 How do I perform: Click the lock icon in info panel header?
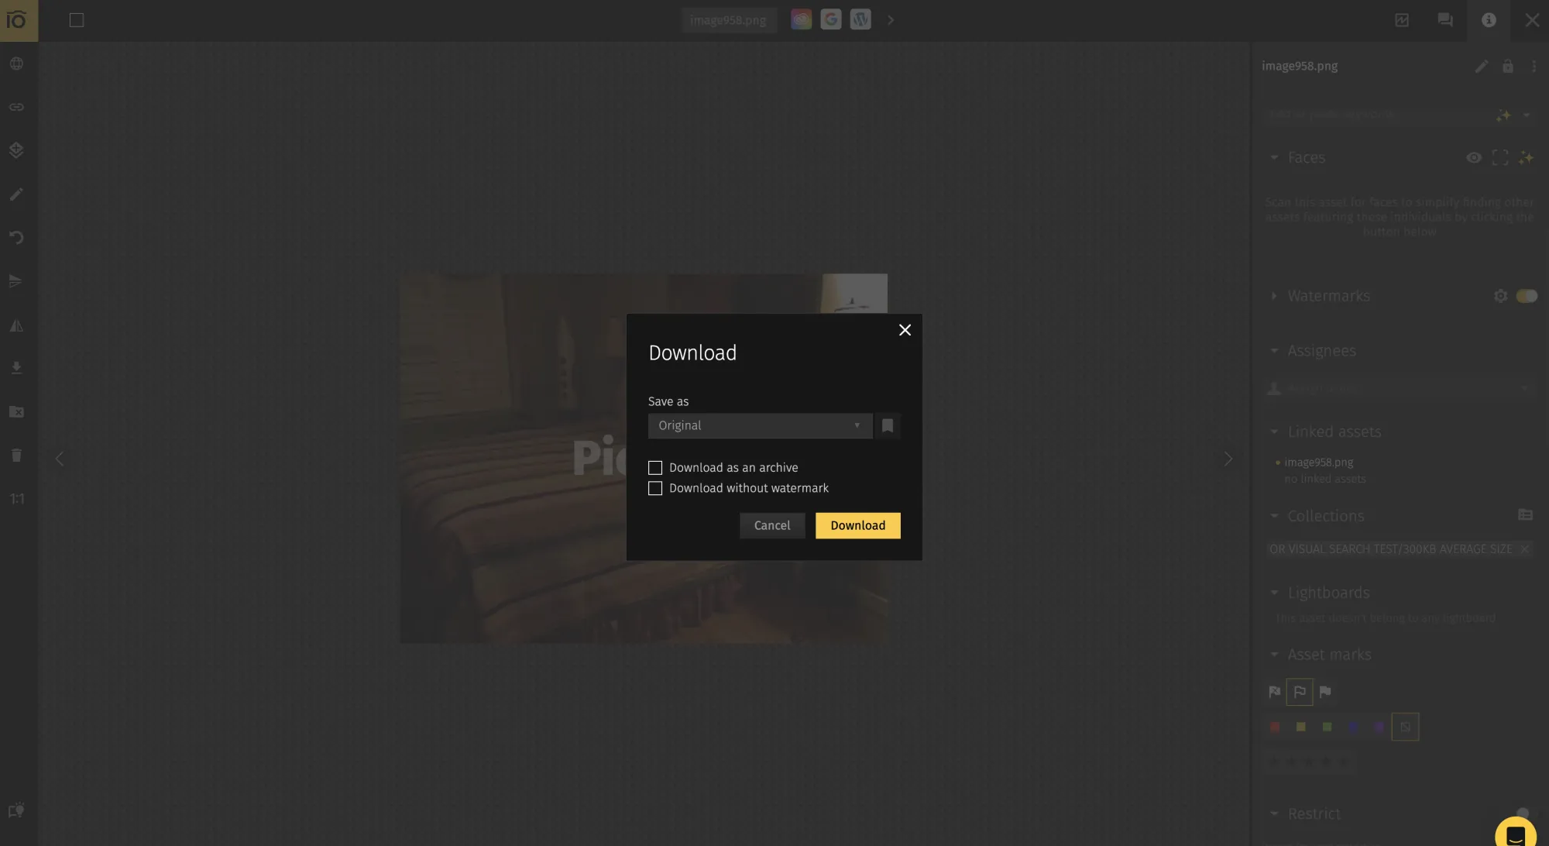(1508, 67)
